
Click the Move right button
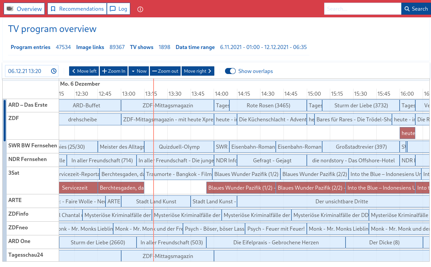[198, 71]
